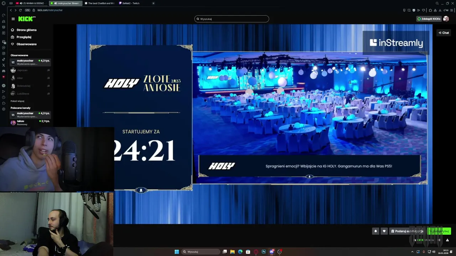Open recommended channel takuu
Viewport: 456px width, 256px height.
[x=30, y=122]
